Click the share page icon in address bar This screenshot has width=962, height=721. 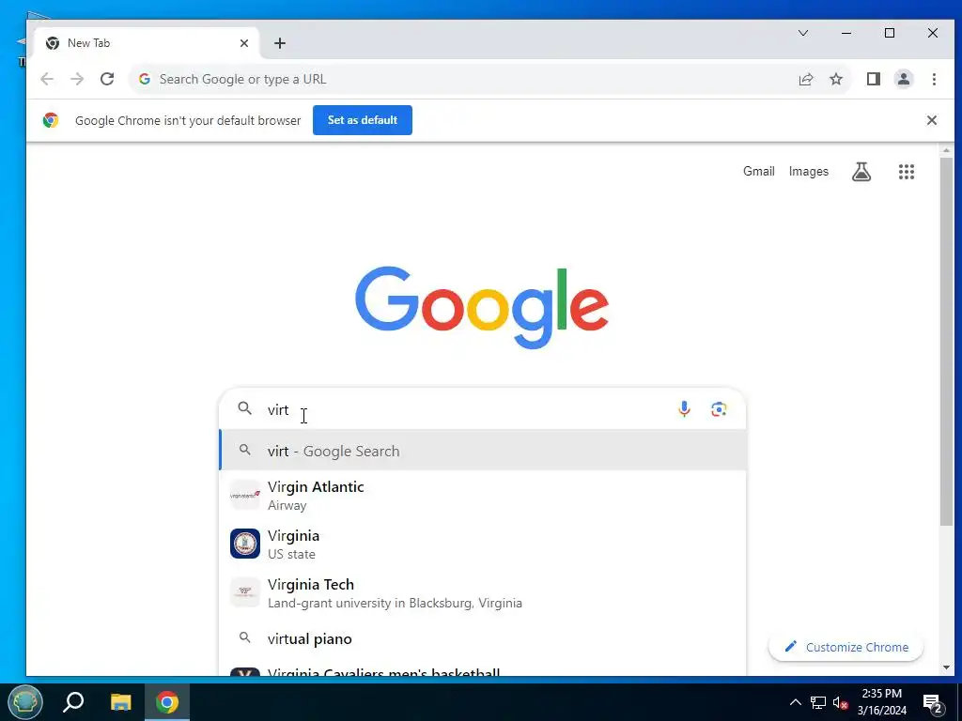[x=805, y=79]
